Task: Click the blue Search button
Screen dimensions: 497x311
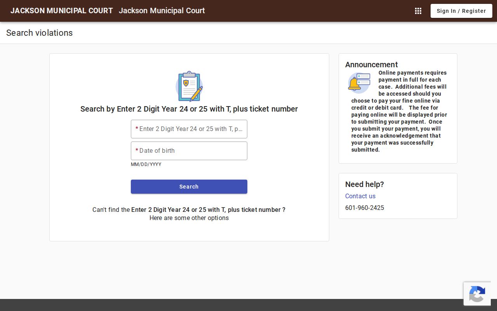Action: [x=189, y=187]
